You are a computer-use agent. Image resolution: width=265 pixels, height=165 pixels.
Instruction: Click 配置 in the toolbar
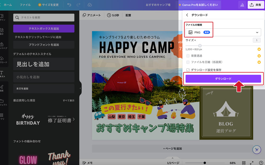pyautogui.click(x=128, y=15)
